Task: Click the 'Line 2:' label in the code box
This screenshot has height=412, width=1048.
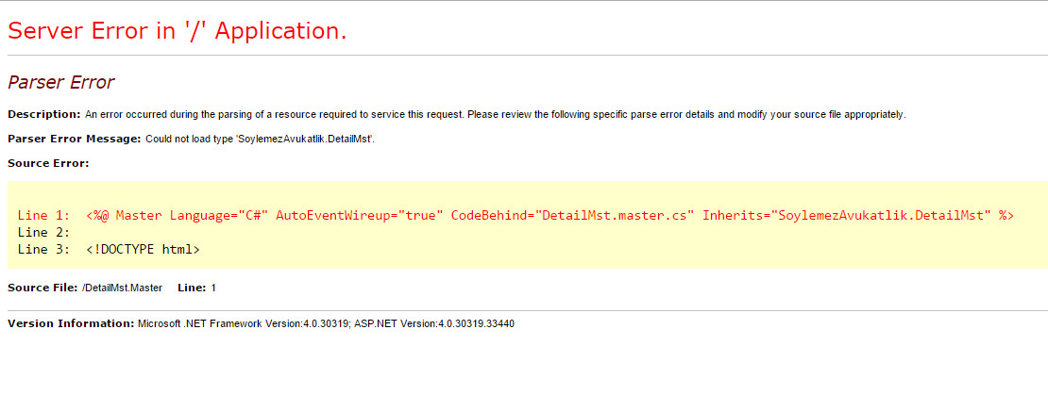Action: pyautogui.click(x=43, y=232)
